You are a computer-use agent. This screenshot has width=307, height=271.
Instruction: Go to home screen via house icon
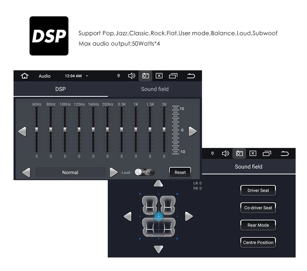coord(25,76)
